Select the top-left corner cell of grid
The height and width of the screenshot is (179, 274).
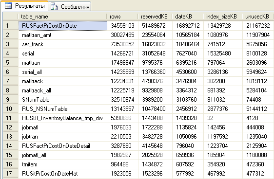point(11,17)
